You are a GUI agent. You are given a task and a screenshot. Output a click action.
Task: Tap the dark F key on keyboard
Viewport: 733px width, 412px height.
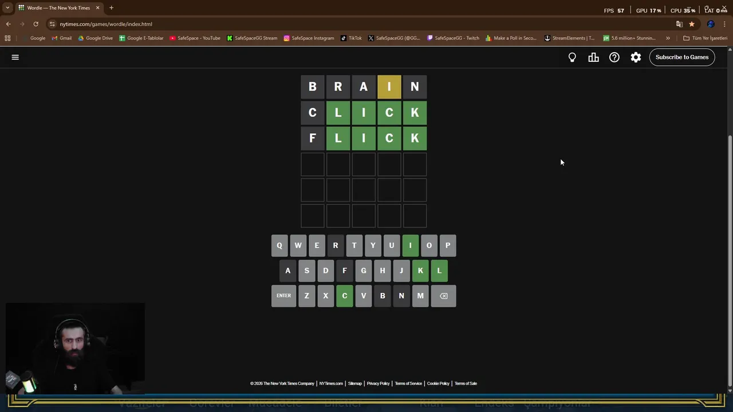click(345, 271)
